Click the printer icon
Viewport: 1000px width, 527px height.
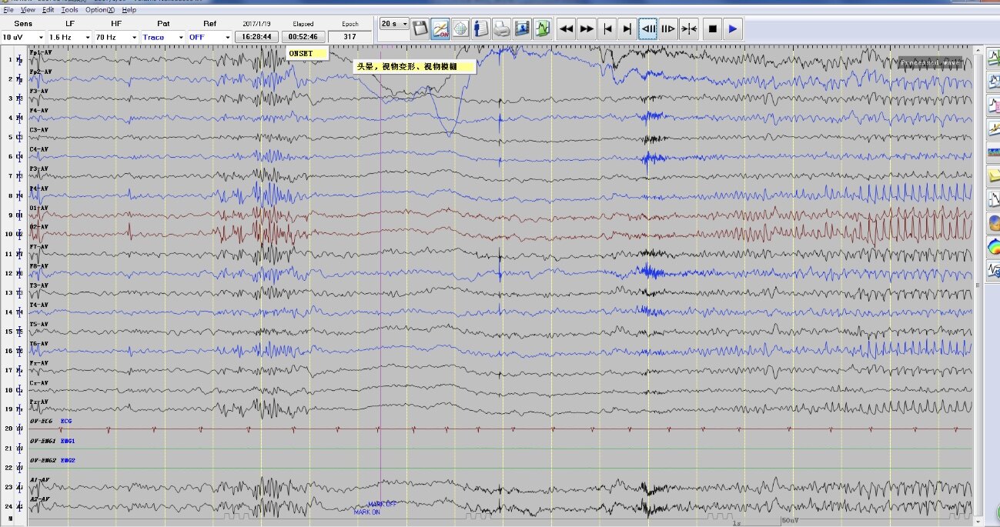coord(502,29)
